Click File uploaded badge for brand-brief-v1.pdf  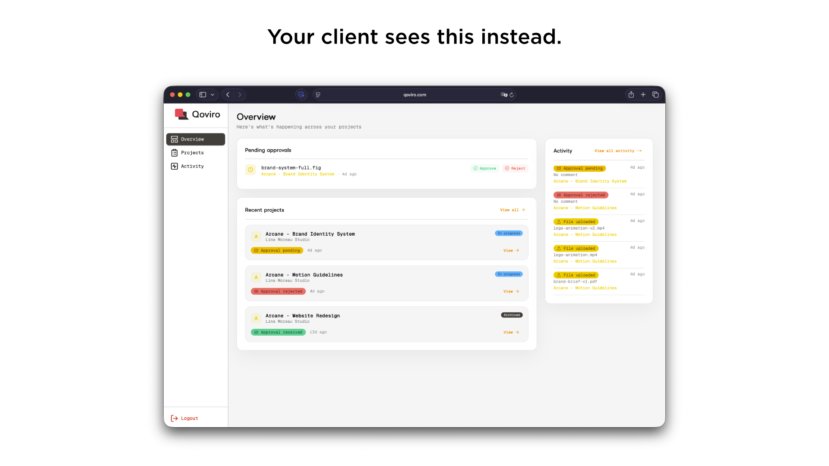tap(576, 275)
